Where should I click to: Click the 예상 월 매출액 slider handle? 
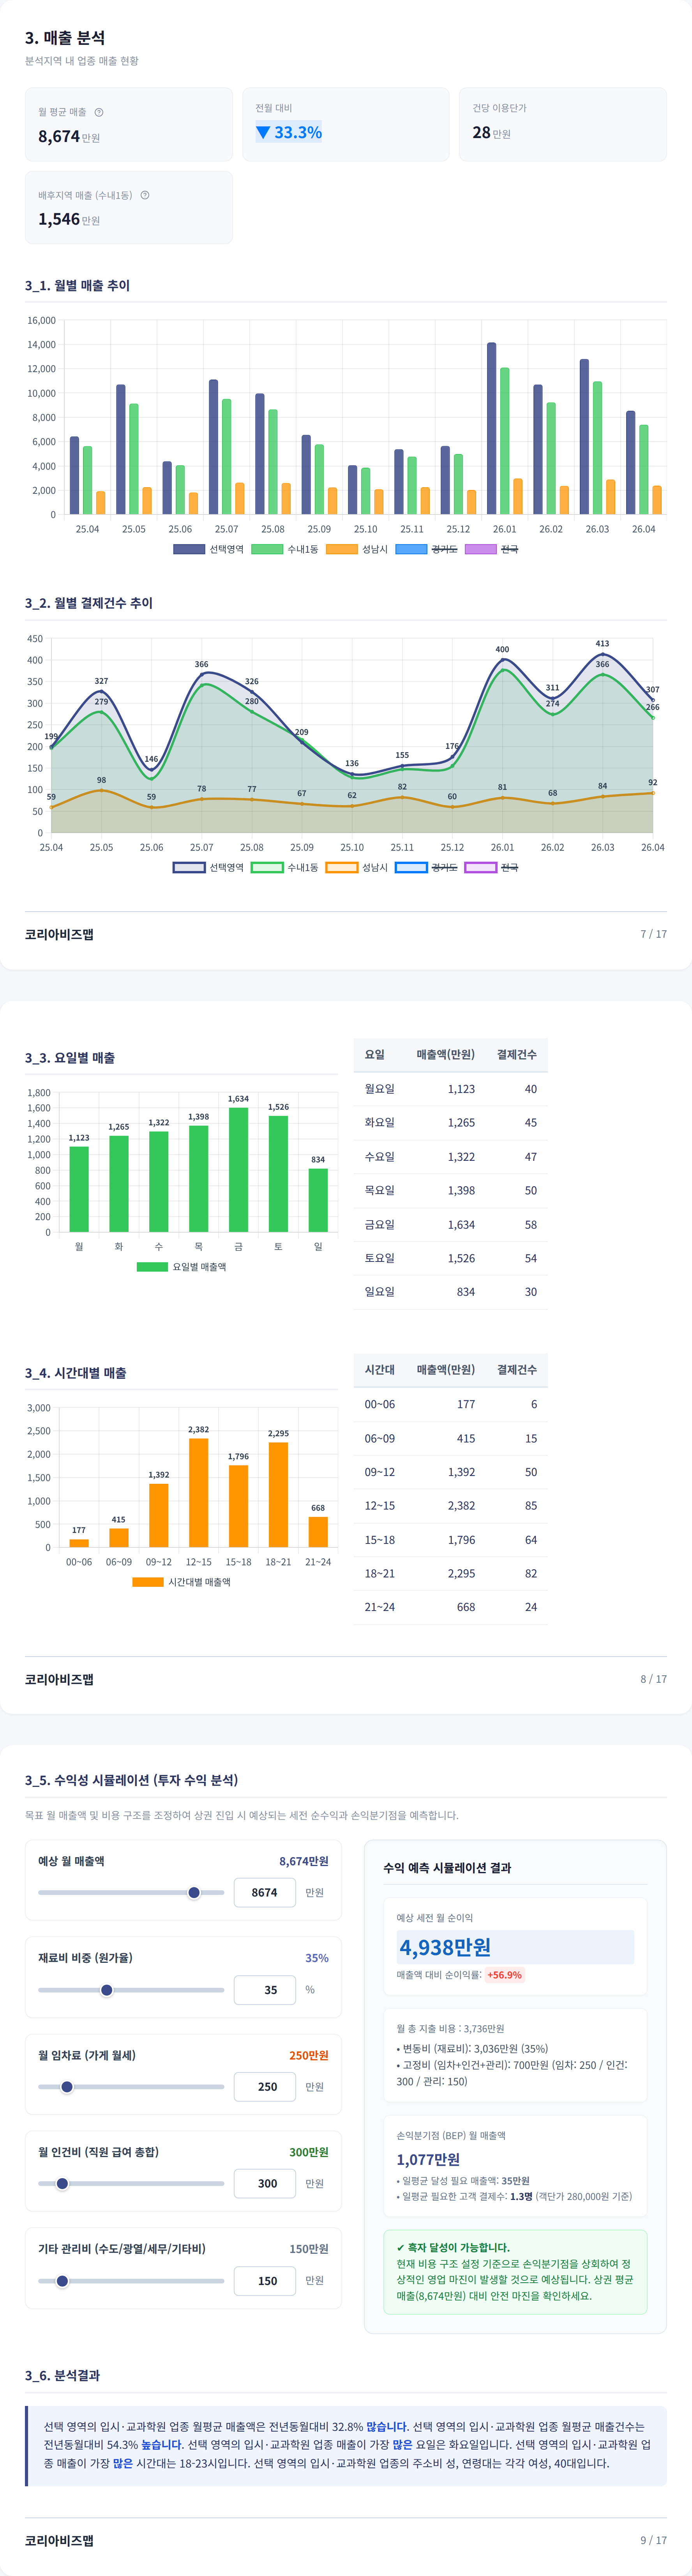[x=194, y=1892]
